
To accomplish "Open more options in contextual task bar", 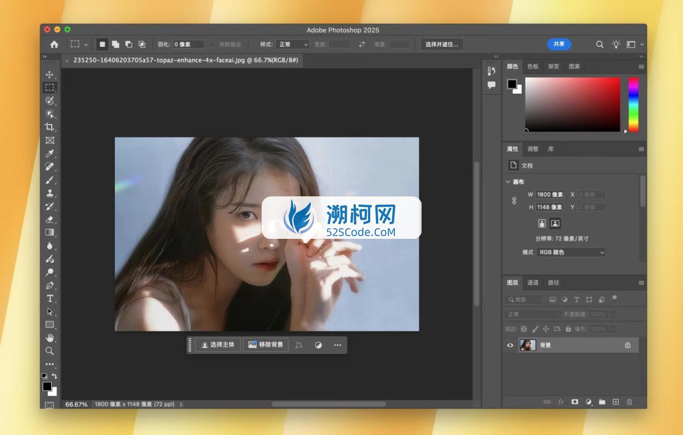I will pos(338,345).
